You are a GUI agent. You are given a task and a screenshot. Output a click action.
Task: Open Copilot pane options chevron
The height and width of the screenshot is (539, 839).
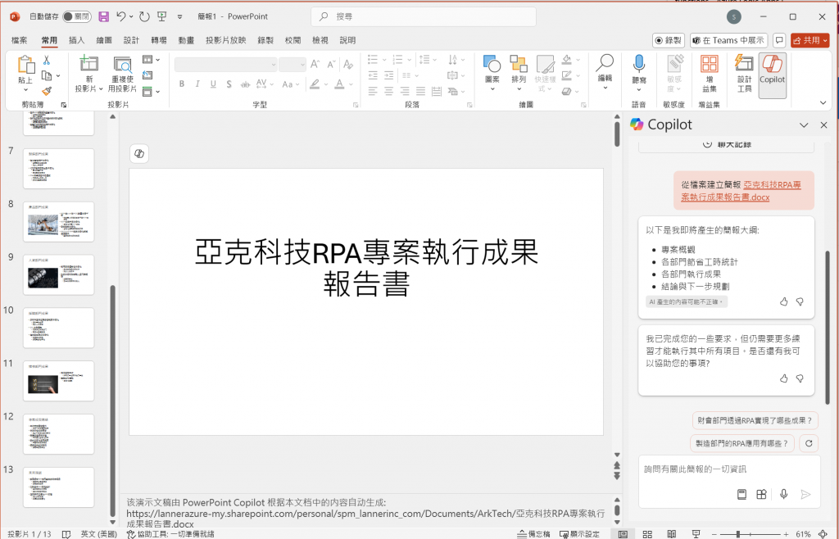pos(804,125)
